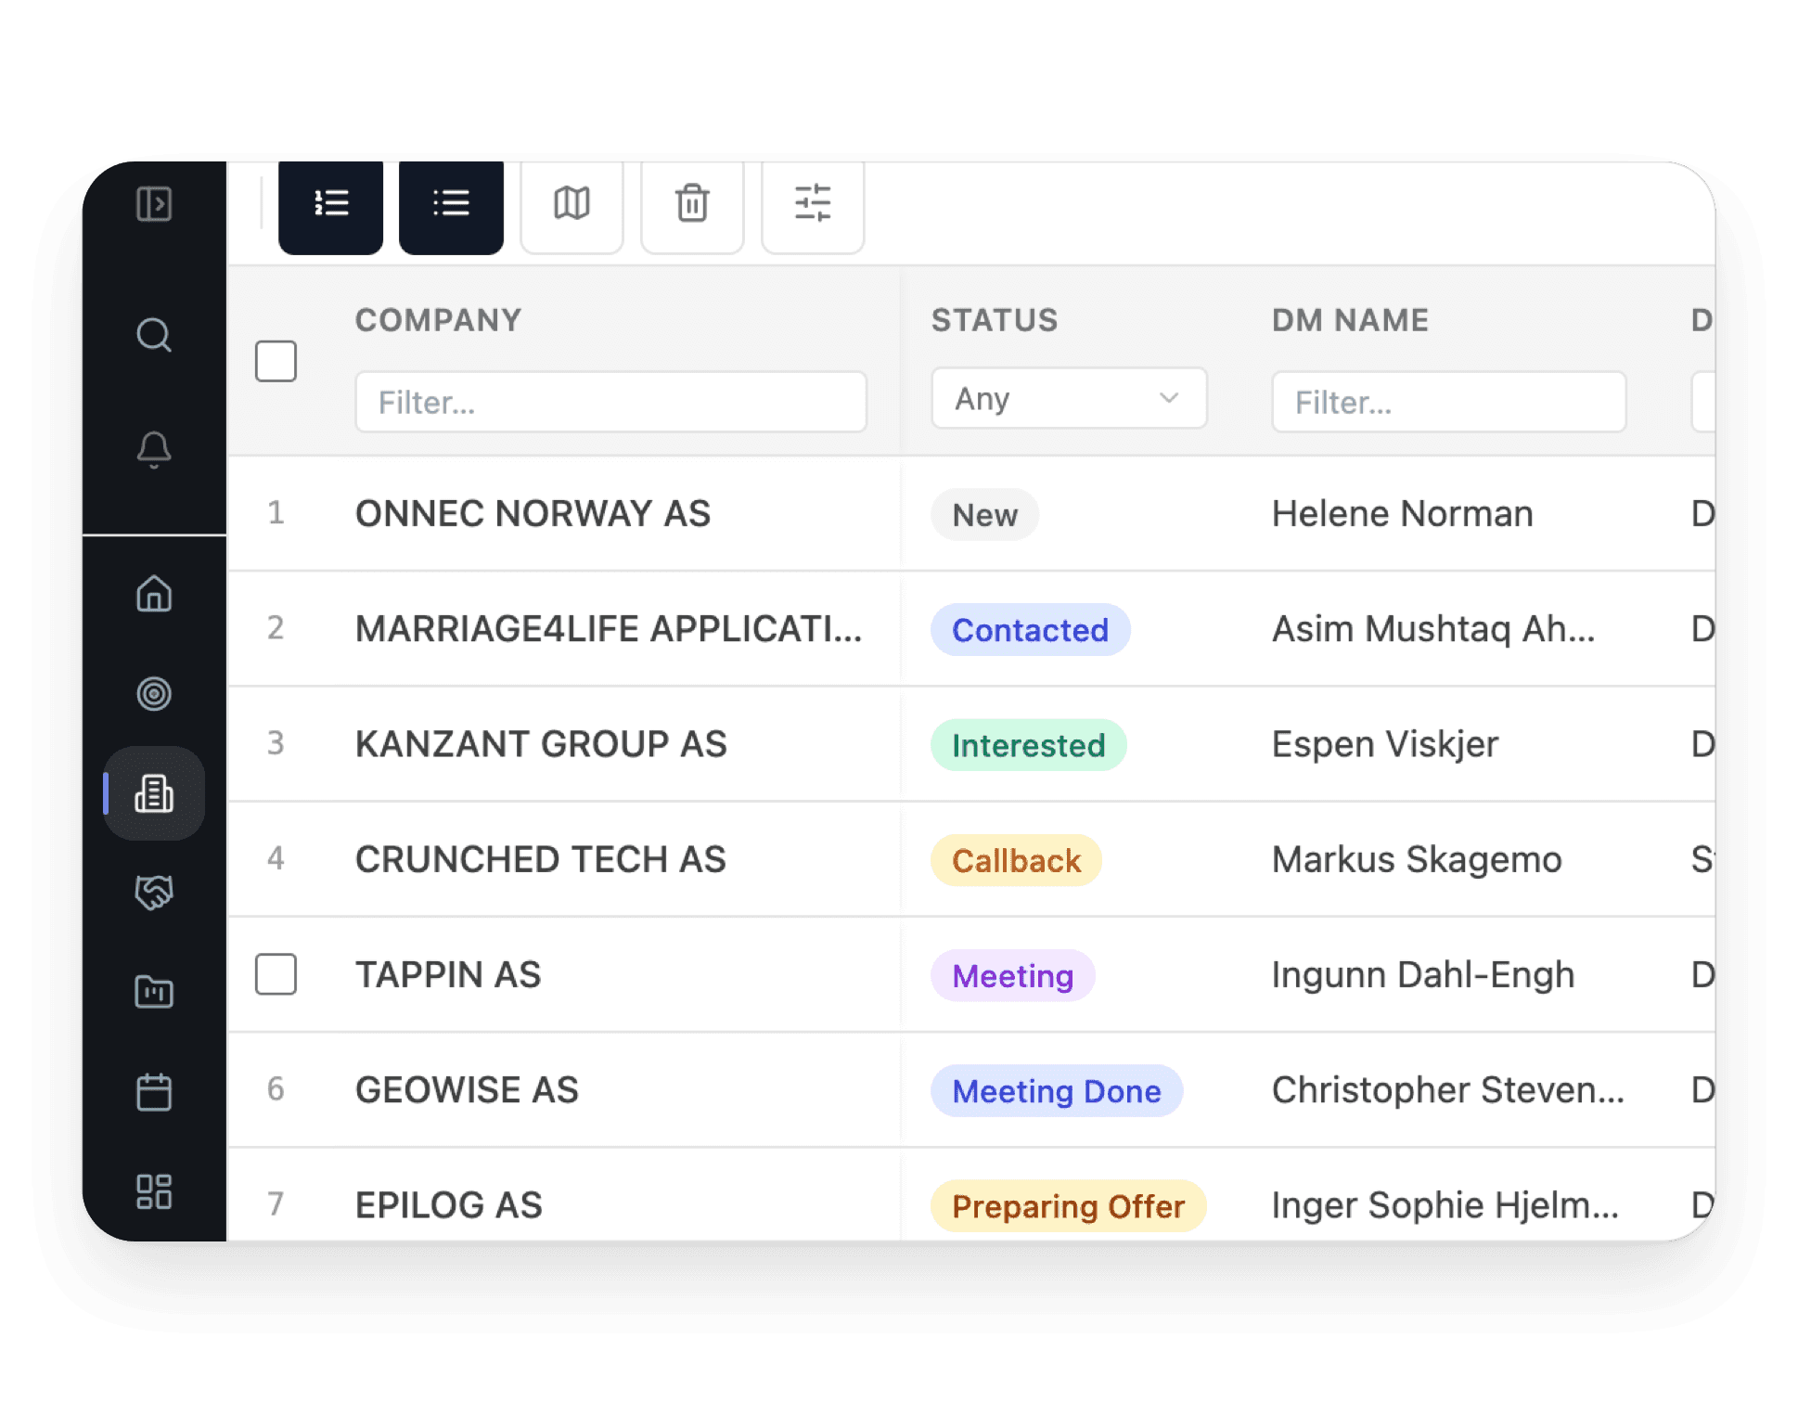Open the folder chart icon in sidebar
1798x1402 pixels.
tap(154, 992)
